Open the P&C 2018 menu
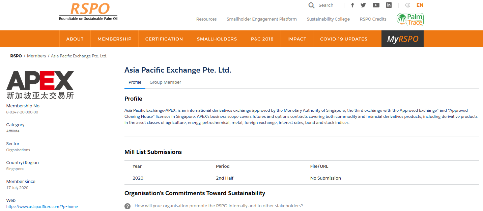Image resolution: width=483 pixels, height=211 pixels. click(x=262, y=39)
